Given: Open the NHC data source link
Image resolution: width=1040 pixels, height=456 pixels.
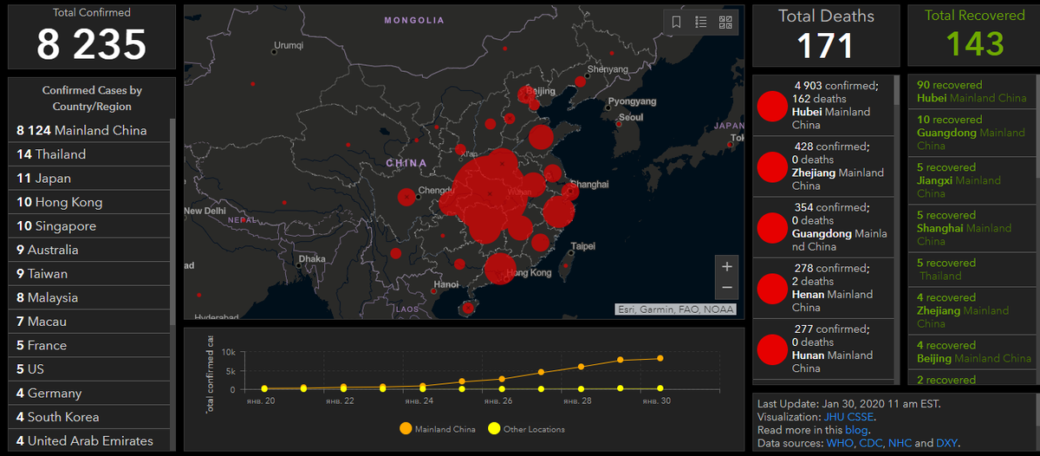Looking at the screenshot, I should (x=900, y=443).
